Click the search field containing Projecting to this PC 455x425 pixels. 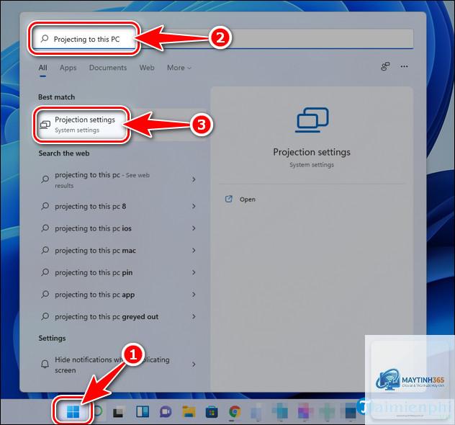222,39
